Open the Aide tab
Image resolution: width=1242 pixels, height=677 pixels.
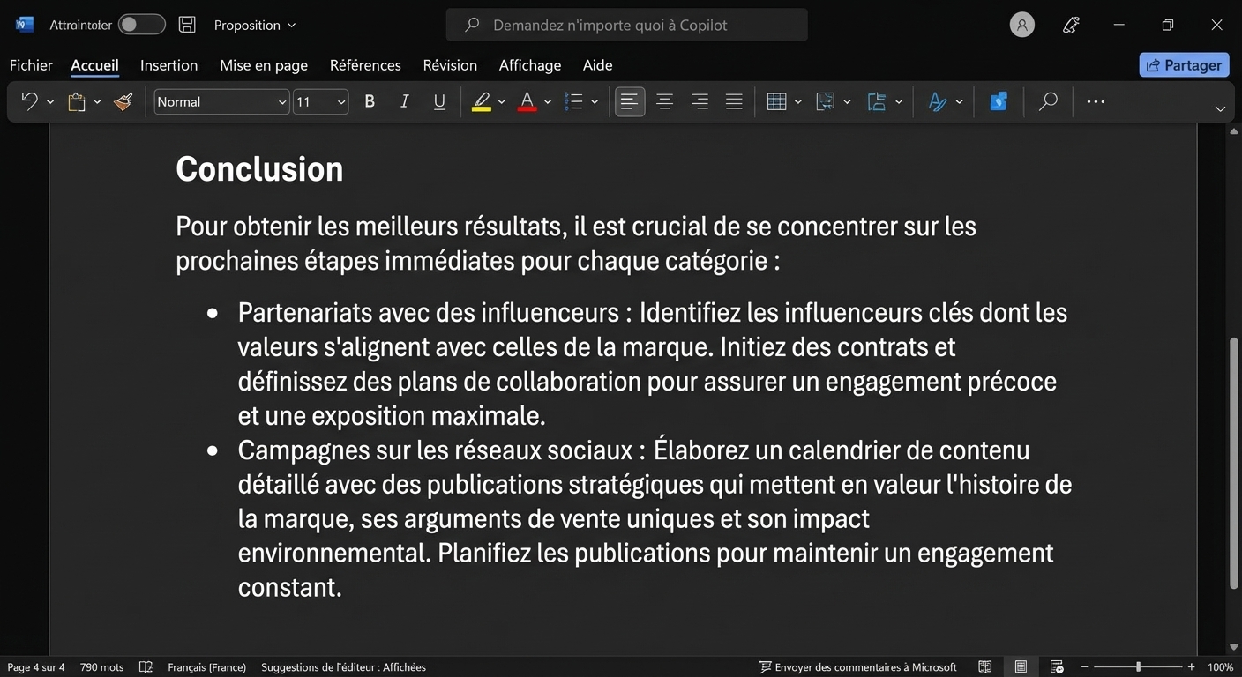(x=597, y=65)
